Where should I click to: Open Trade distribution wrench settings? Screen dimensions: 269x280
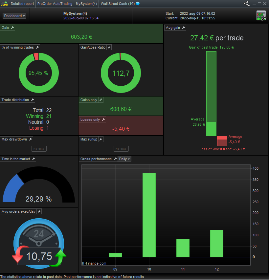[33, 100]
